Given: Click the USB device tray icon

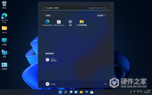Looking at the screenshot, I should 131,92.
